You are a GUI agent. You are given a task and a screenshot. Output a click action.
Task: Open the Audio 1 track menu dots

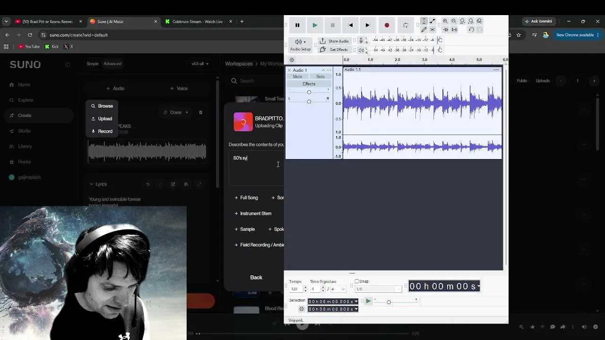click(x=329, y=70)
